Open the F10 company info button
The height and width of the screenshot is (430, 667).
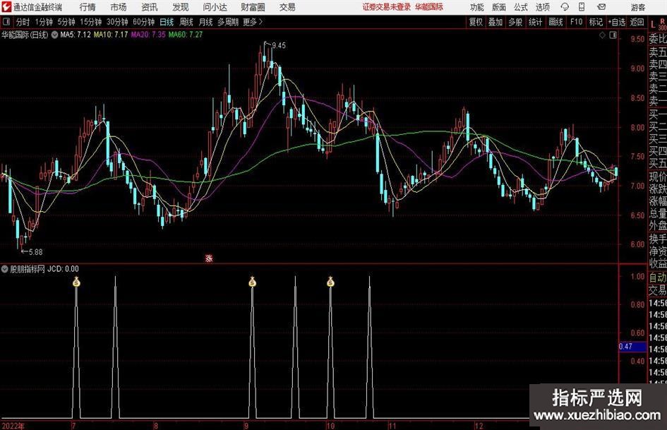tap(576, 22)
